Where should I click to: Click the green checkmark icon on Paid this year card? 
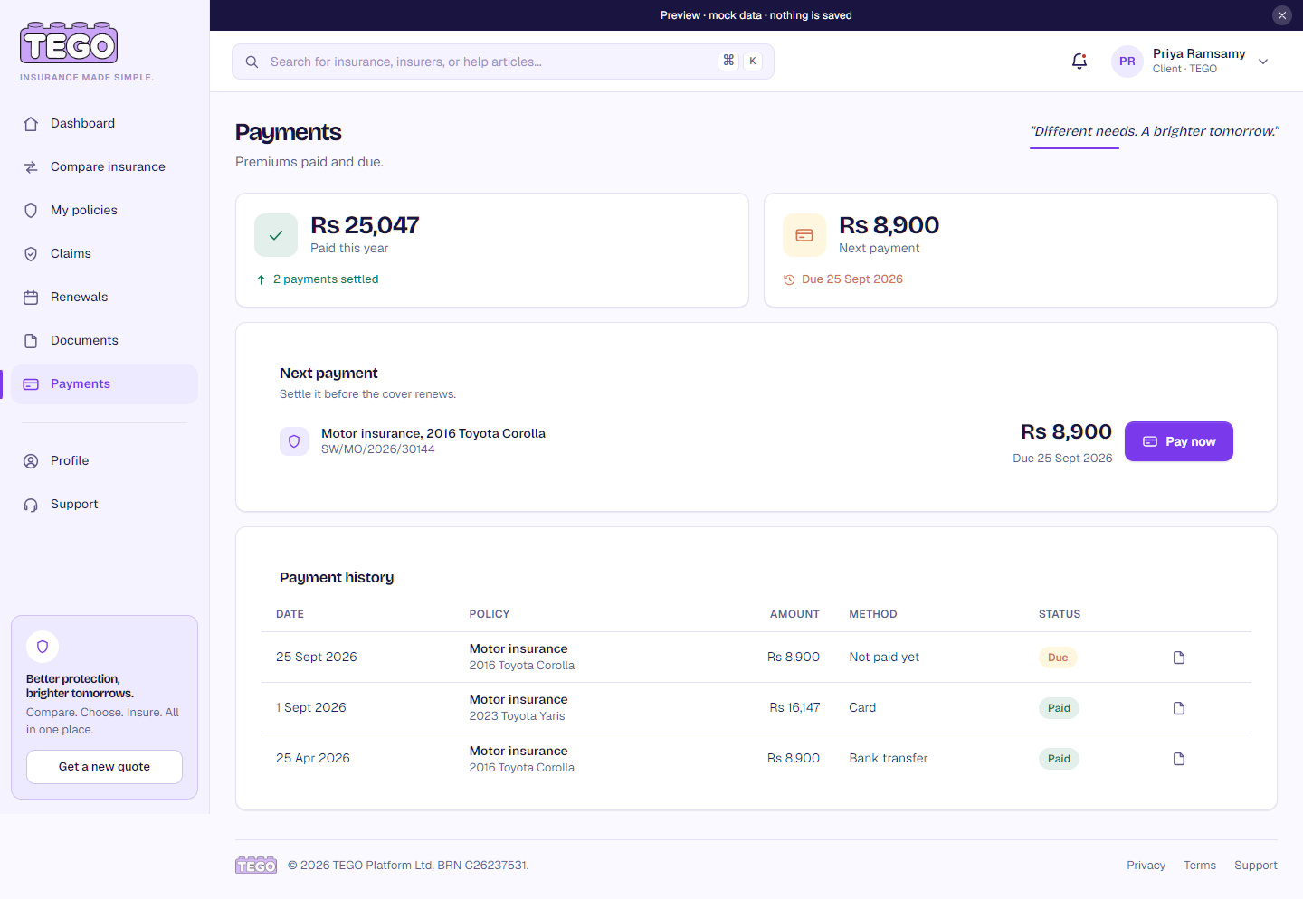(276, 235)
